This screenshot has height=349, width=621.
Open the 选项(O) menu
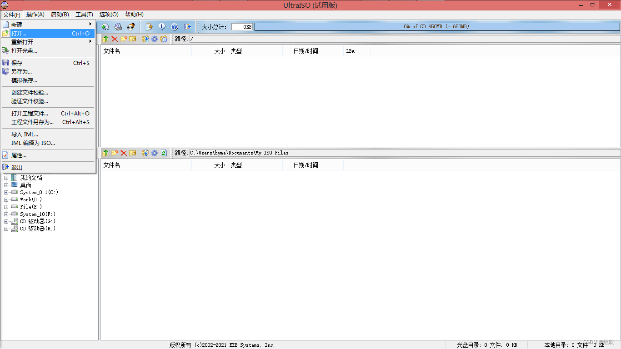[109, 14]
